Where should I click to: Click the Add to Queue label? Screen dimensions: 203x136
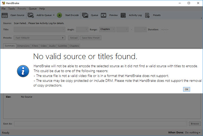pos(44,15)
